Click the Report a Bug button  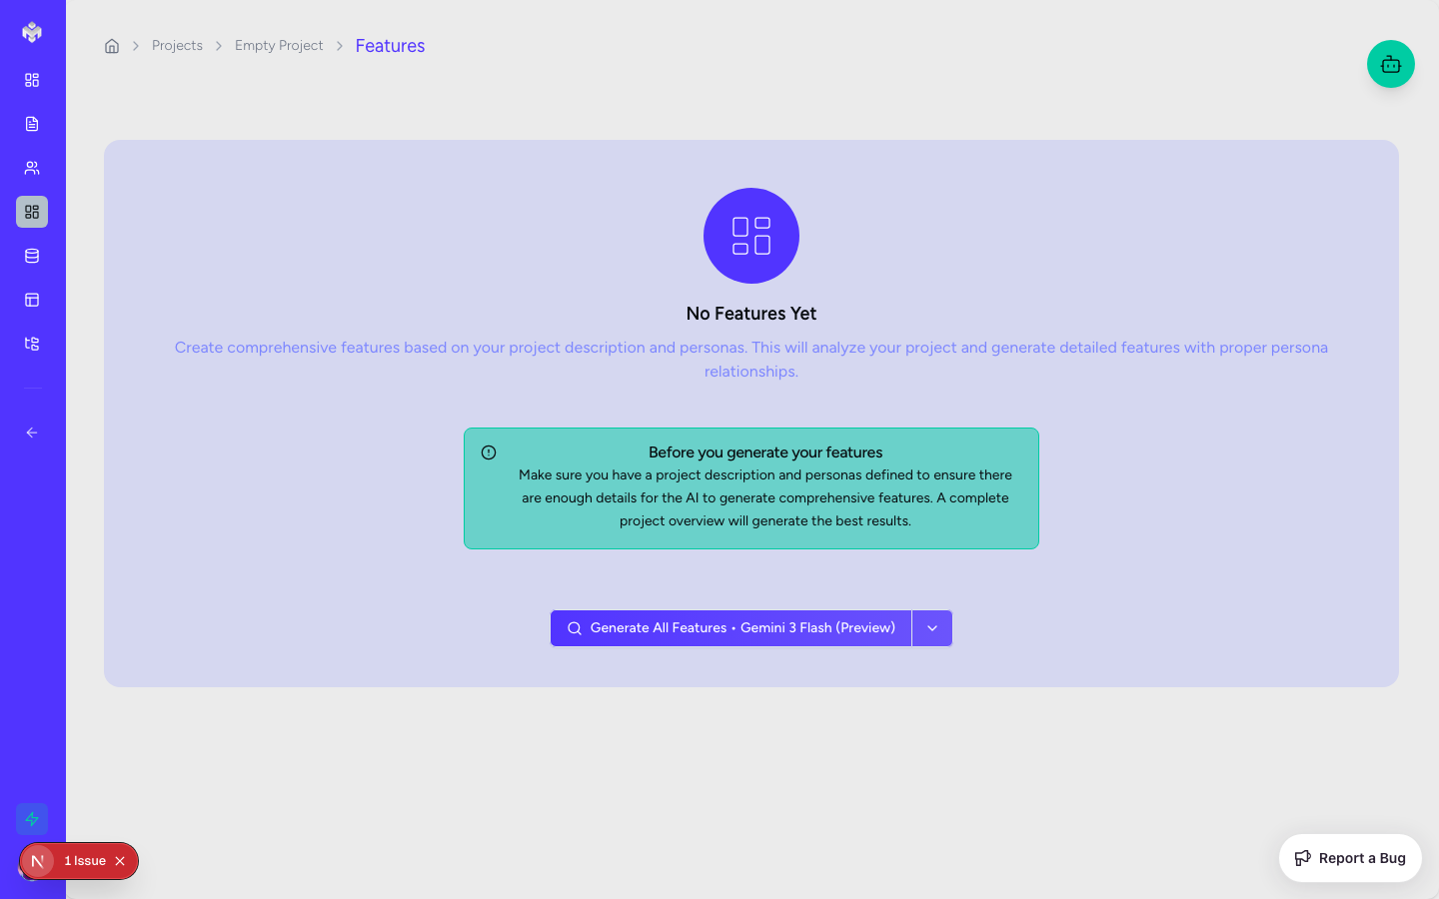tap(1350, 858)
